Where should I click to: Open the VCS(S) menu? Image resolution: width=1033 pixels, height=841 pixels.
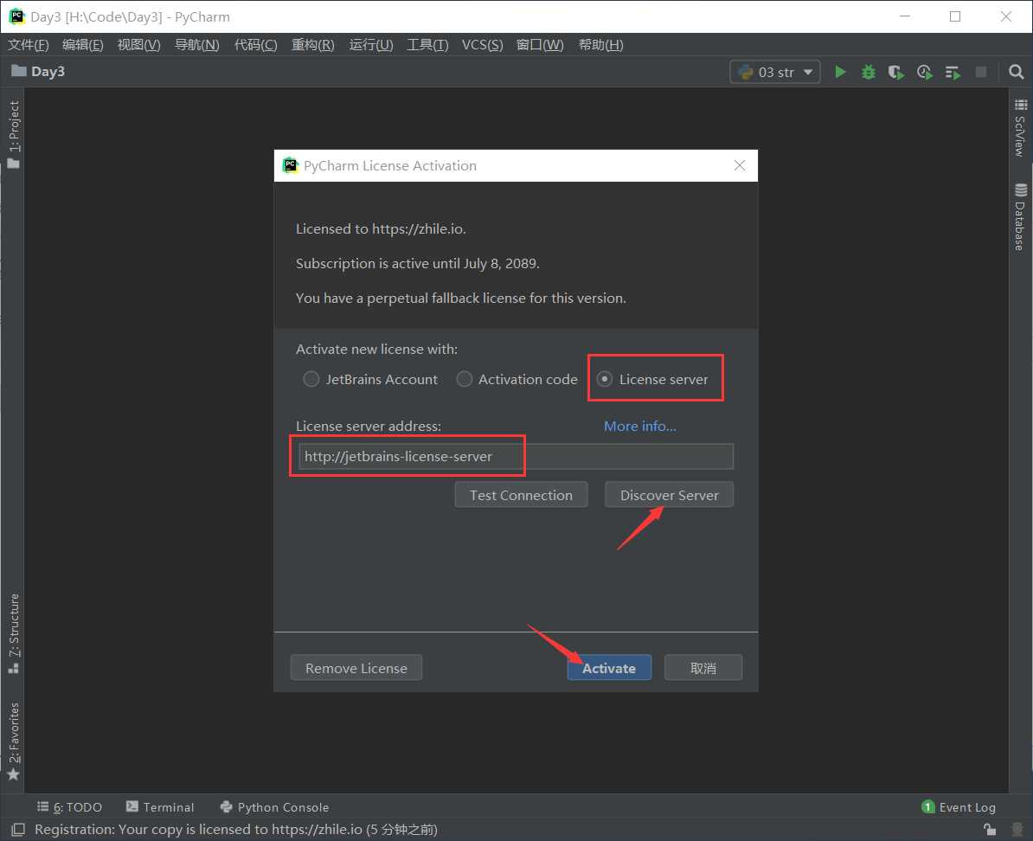point(482,45)
